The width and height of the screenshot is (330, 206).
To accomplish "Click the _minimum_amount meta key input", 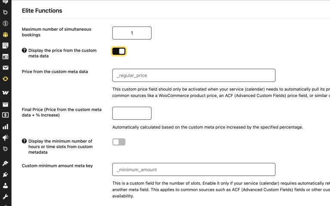I will [194, 170].
